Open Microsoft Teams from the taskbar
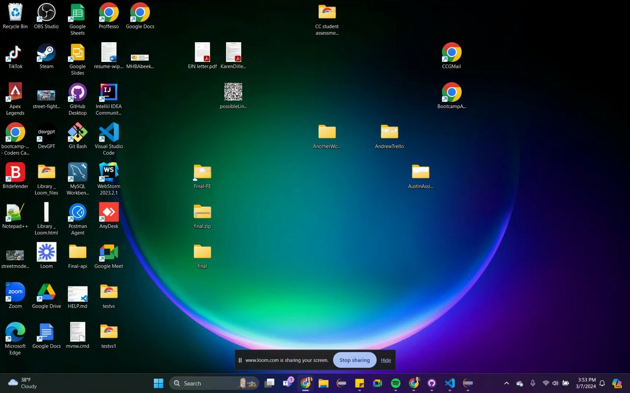 click(287, 383)
